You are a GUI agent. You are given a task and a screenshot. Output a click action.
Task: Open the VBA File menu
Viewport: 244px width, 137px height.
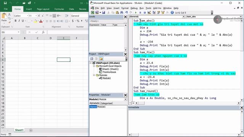point(97,8)
